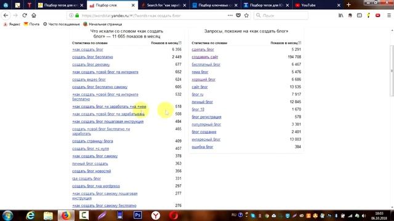394x221 pixels.
Task: Open similar query "интересный блог"
Action: (x=206, y=139)
